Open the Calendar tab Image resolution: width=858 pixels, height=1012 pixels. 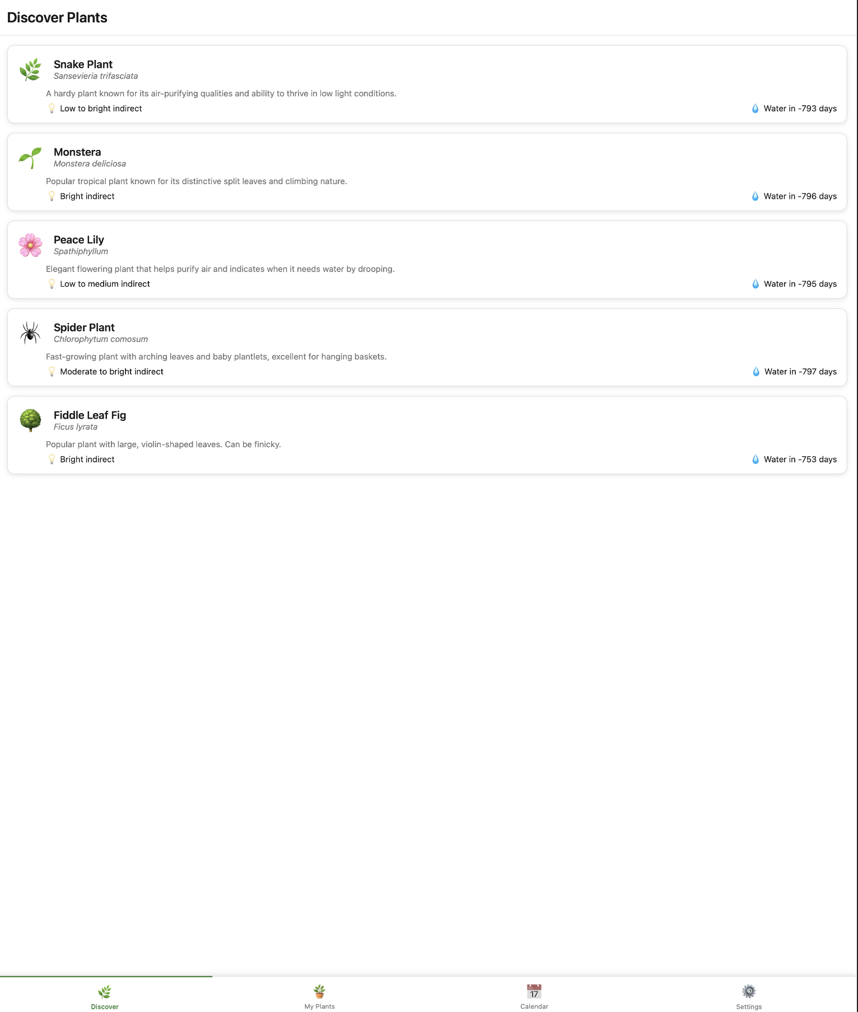tap(534, 996)
